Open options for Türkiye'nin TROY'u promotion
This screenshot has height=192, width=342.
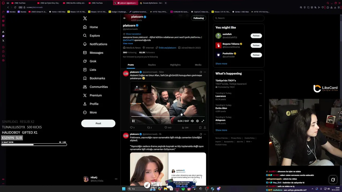261,81
